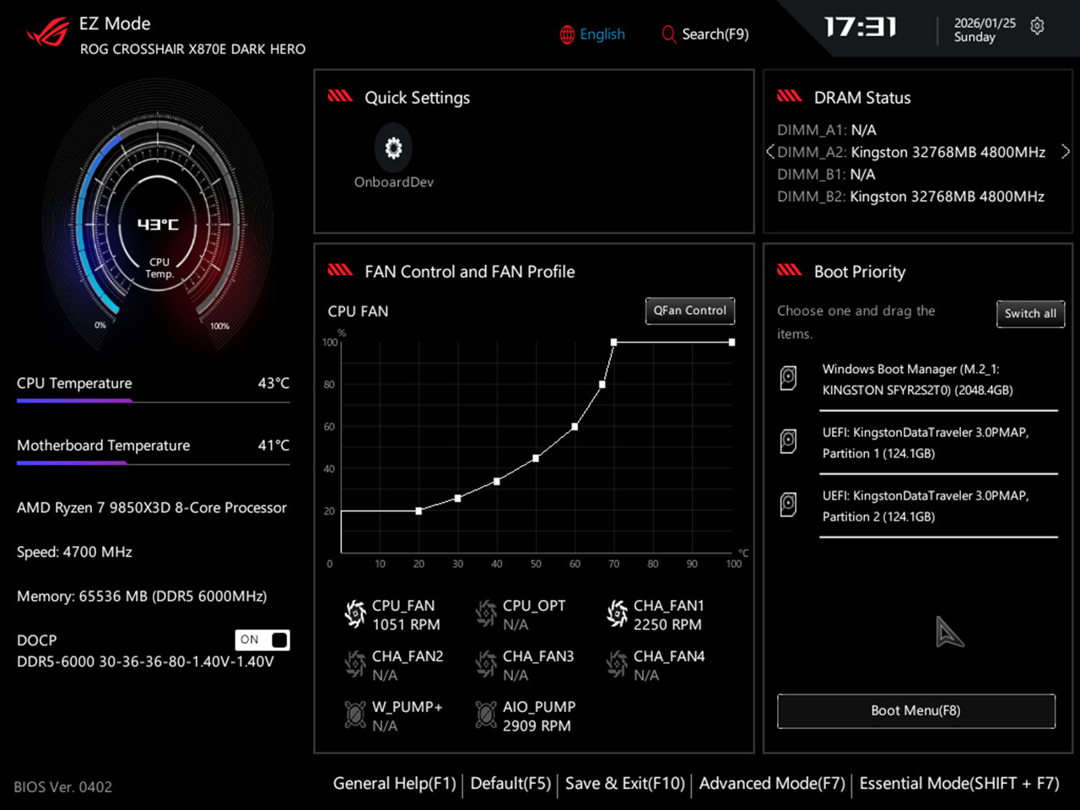Click the 1051 RPM CPU_FAN reading

[406, 625]
